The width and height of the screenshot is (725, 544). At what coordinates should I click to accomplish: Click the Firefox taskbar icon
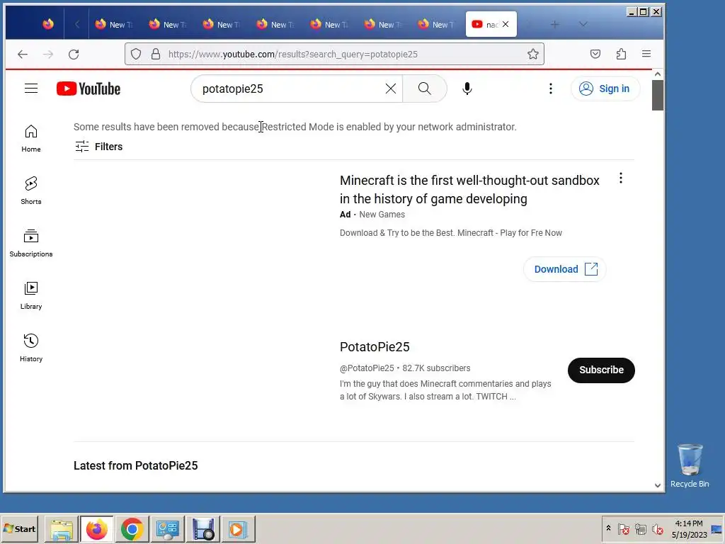point(96,528)
